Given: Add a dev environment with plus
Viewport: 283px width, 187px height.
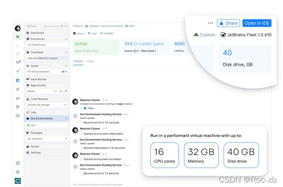Looking at the screenshot, I should (x=66, y=118).
